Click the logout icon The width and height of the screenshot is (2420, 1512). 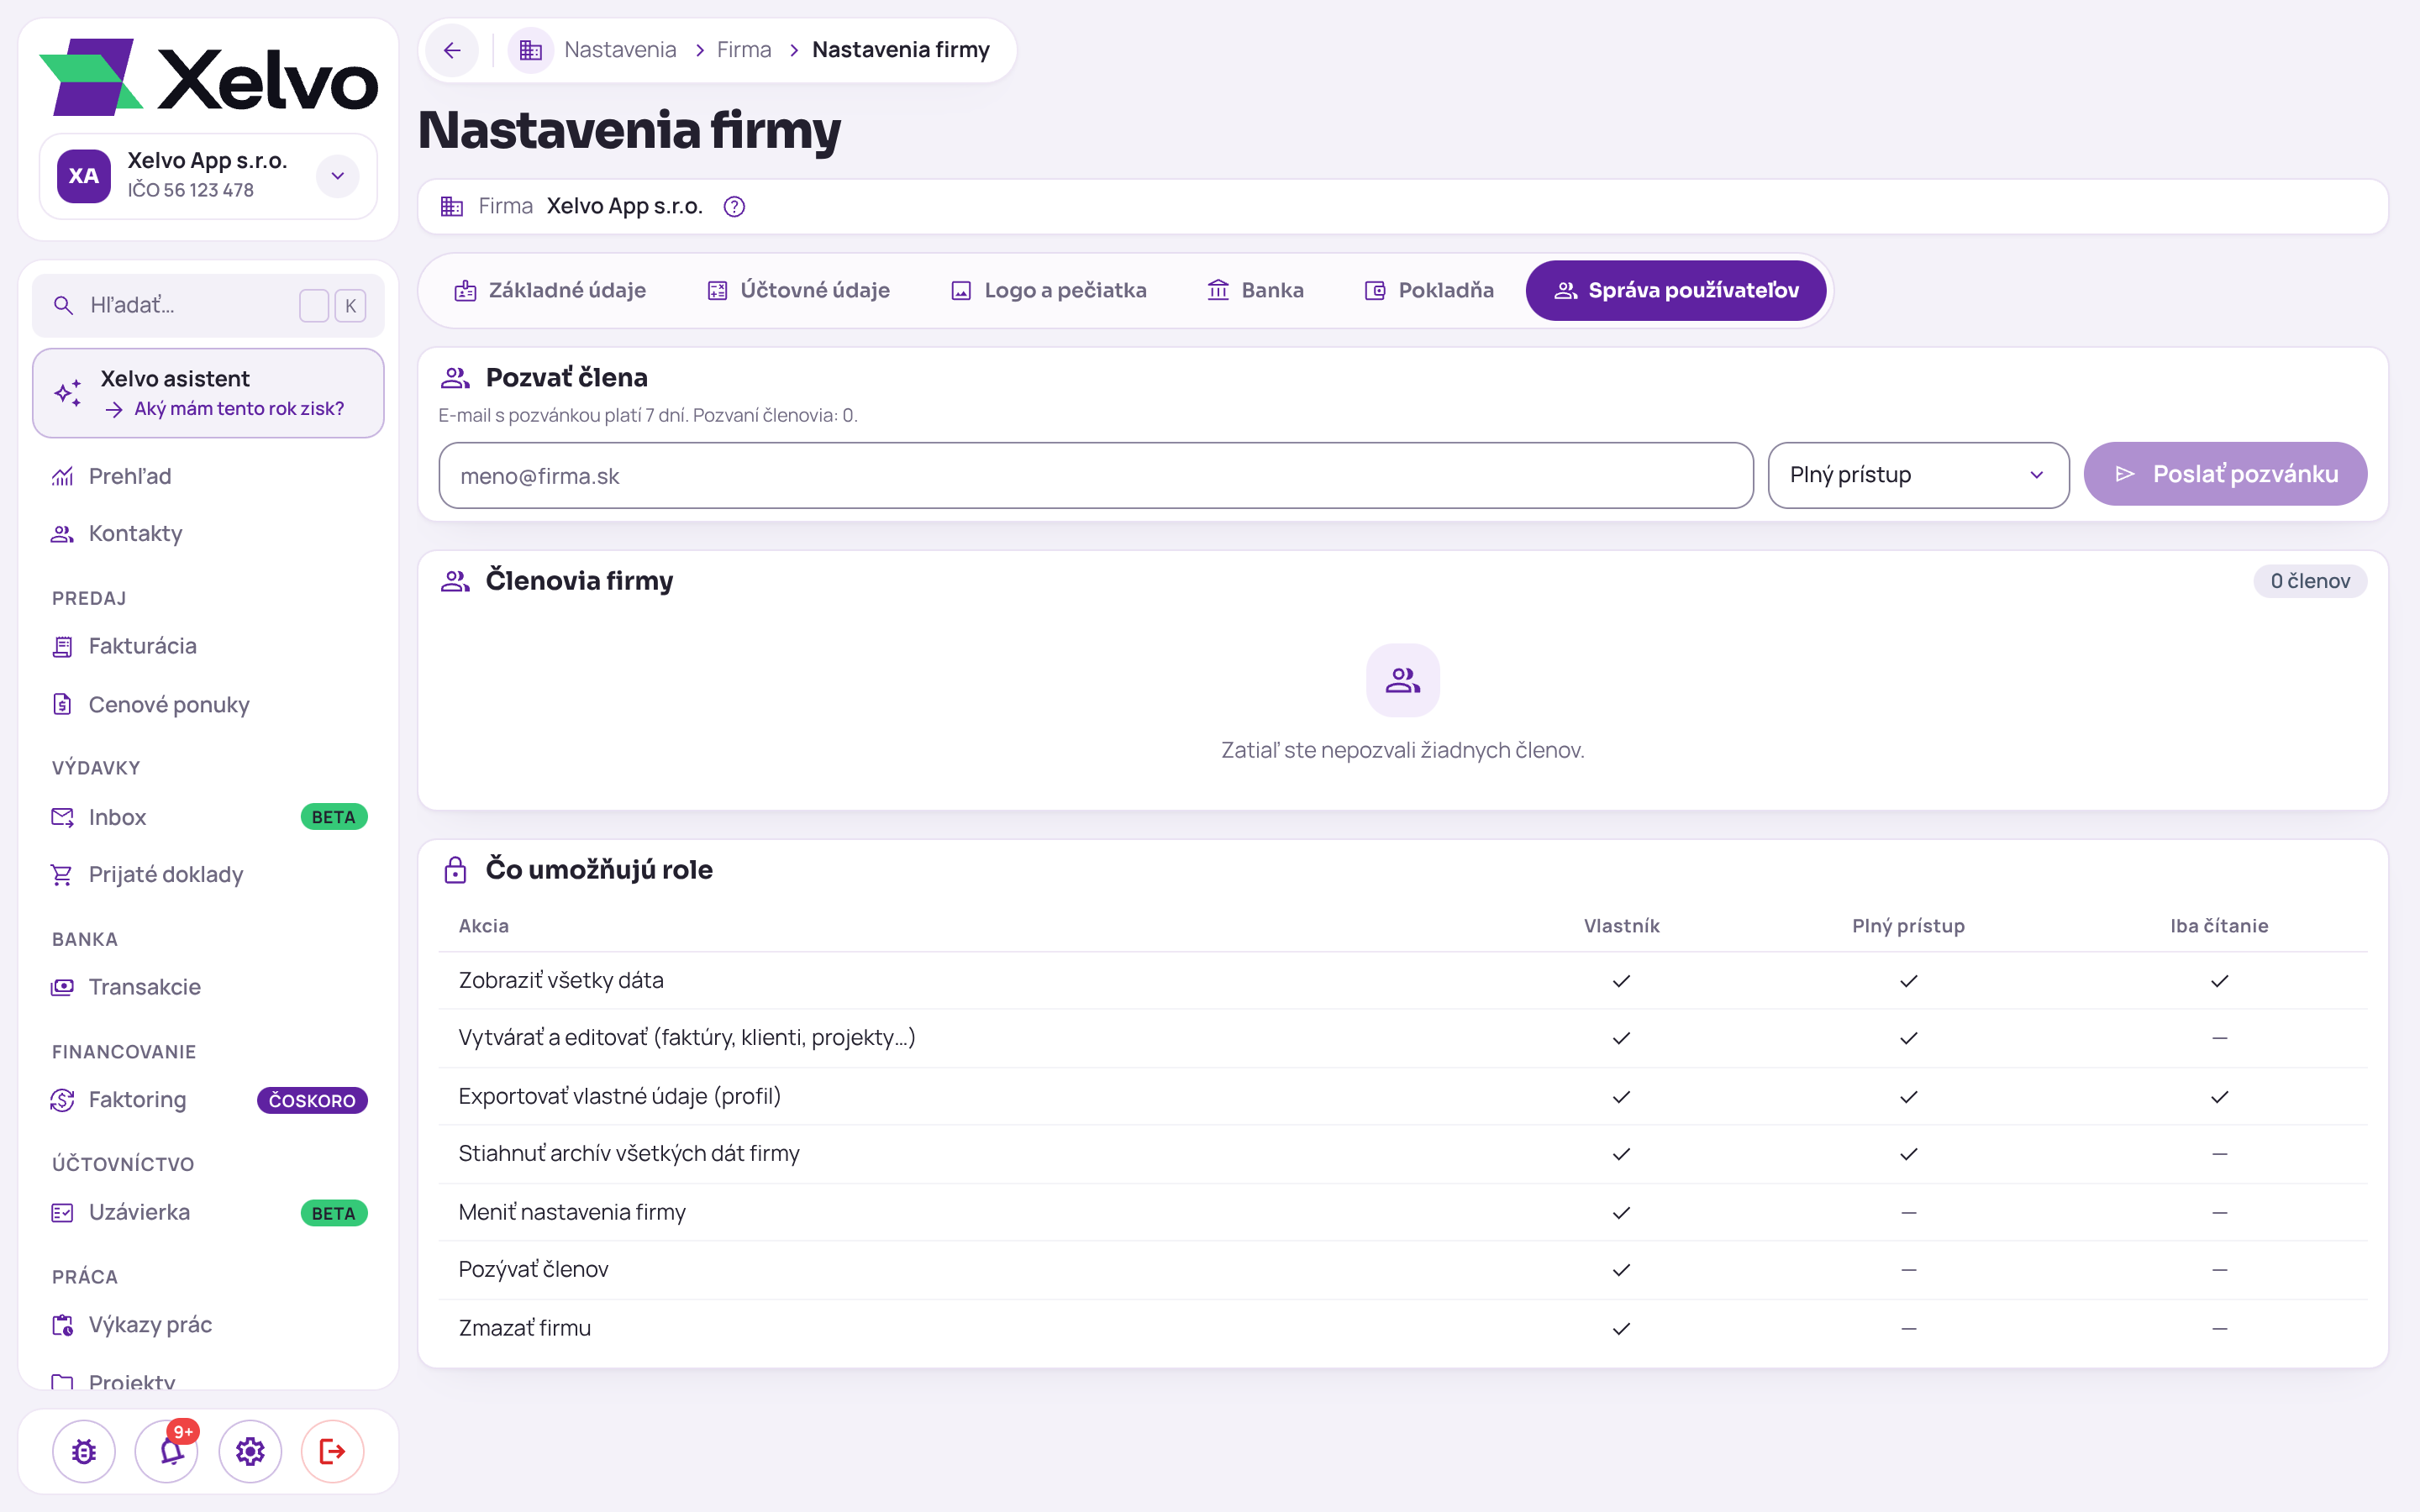tap(333, 1451)
